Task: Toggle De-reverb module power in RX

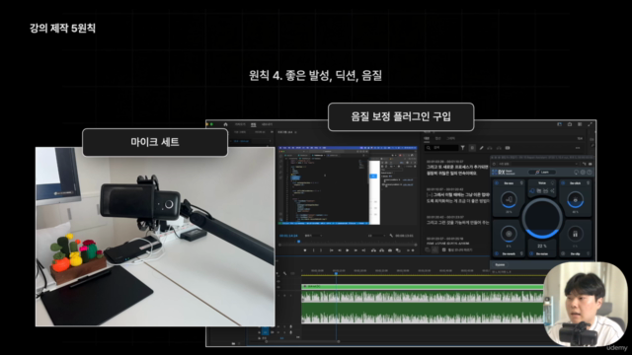Action: (x=497, y=254)
